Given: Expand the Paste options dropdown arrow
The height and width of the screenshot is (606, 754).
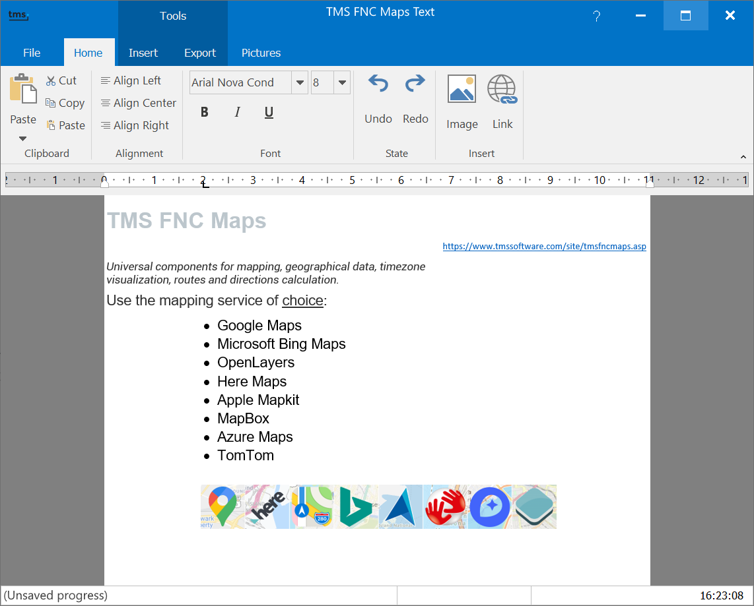Looking at the screenshot, I should click(22, 138).
